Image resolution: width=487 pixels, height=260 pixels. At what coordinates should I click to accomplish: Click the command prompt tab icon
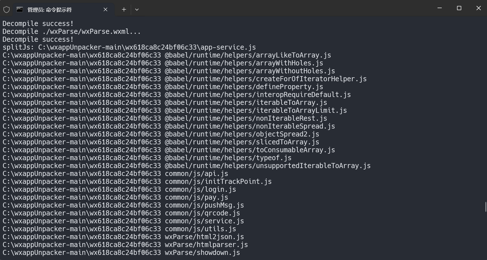pyautogui.click(x=20, y=10)
